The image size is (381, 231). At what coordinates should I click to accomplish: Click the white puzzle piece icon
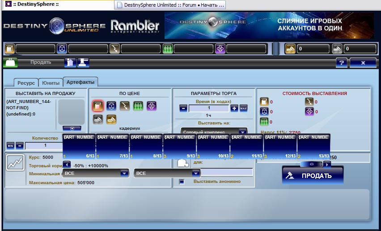(x=183, y=163)
